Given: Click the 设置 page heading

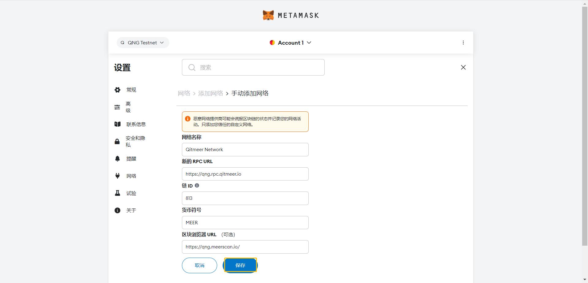Looking at the screenshot, I should coord(122,68).
